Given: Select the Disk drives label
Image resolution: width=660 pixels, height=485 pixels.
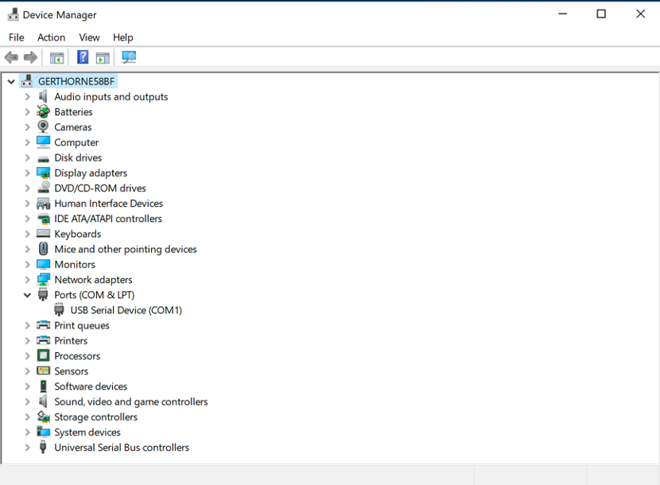Looking at the screenshot, I should [78, 157].
